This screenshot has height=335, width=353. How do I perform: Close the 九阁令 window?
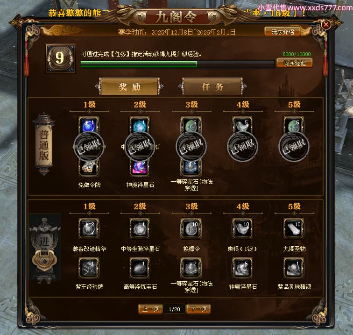(326, 24)
